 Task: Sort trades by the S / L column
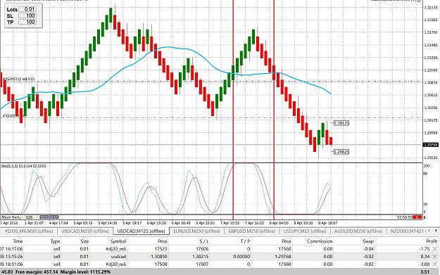pos(204,241)
